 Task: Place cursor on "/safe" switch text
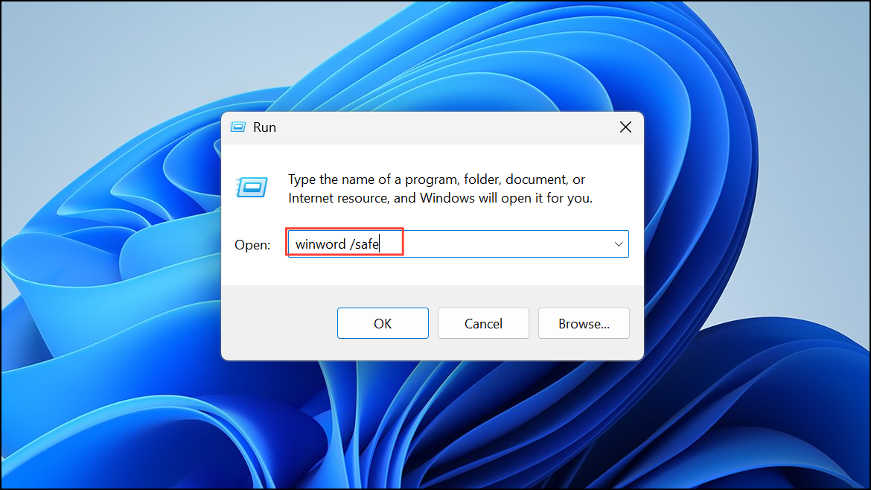pyautogui.click(x=364, y=244)
